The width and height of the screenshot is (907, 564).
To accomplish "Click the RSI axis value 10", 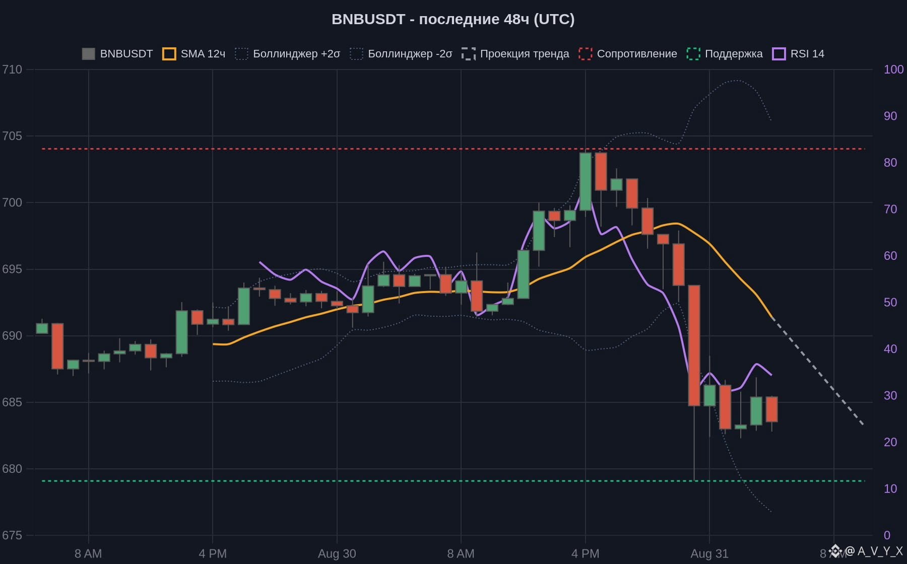I will (890, 488).
